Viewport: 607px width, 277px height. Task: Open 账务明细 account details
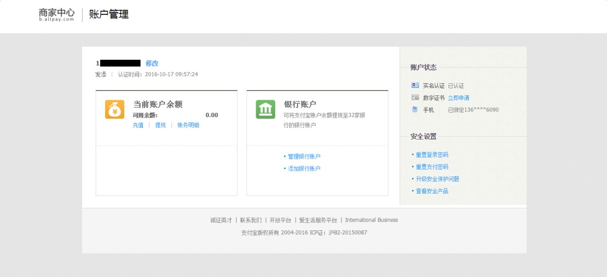click(188, 125)
